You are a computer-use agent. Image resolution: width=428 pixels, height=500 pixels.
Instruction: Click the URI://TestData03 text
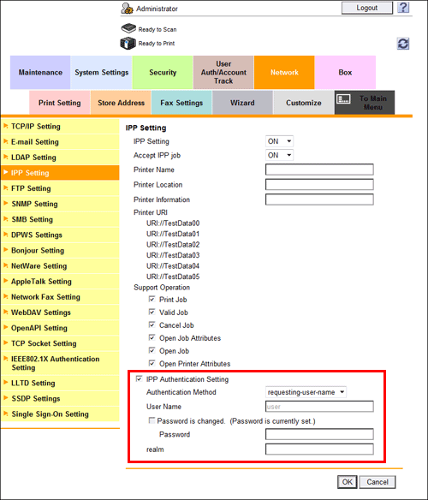[x=173, y=255]
